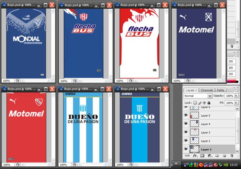Select the Layer 1 row
Screen dimensions: 241x169
click(x=209, y=149)
